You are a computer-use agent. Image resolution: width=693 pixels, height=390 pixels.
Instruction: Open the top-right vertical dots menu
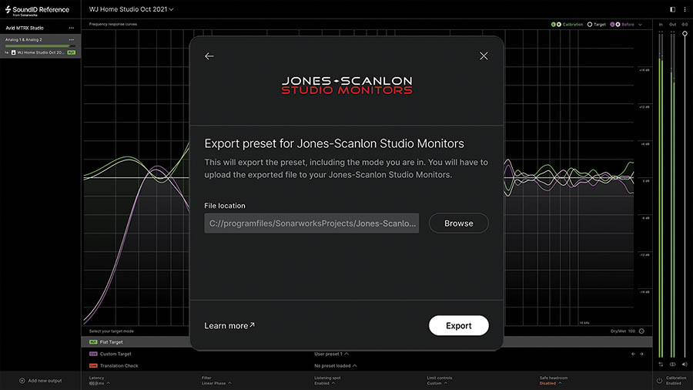(685, 9)
